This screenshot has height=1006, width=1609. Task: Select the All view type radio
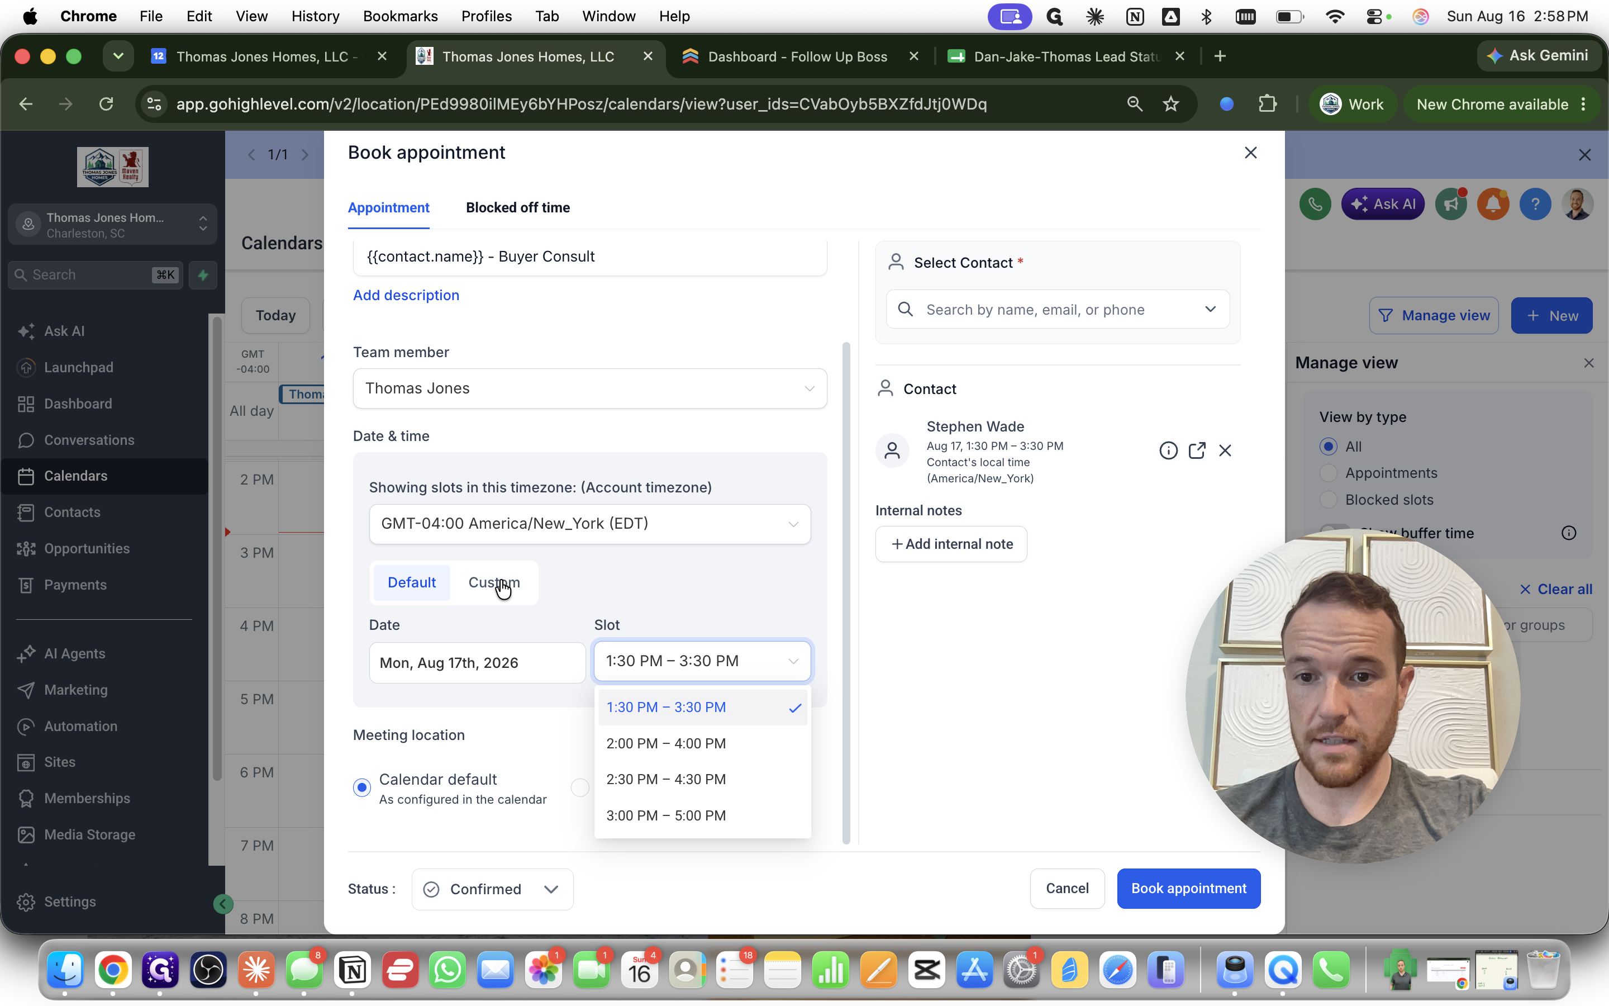point(1328,447)
